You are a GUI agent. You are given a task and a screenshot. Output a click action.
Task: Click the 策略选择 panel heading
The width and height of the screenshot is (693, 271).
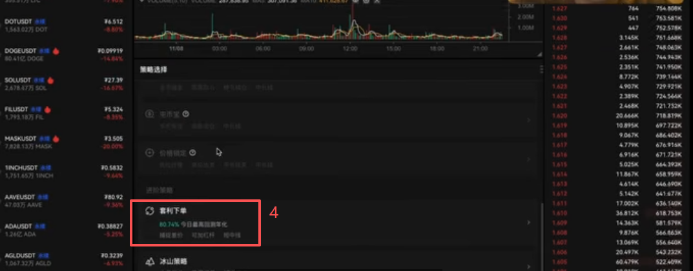tap(153, 70)
